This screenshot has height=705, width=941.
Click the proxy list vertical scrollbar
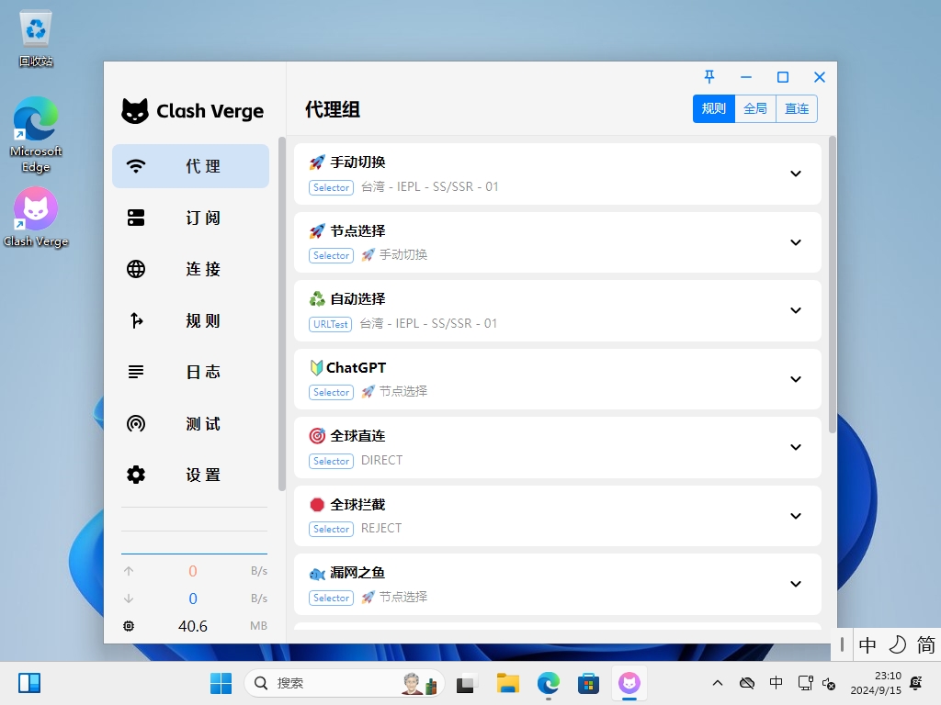pos(833,285)
